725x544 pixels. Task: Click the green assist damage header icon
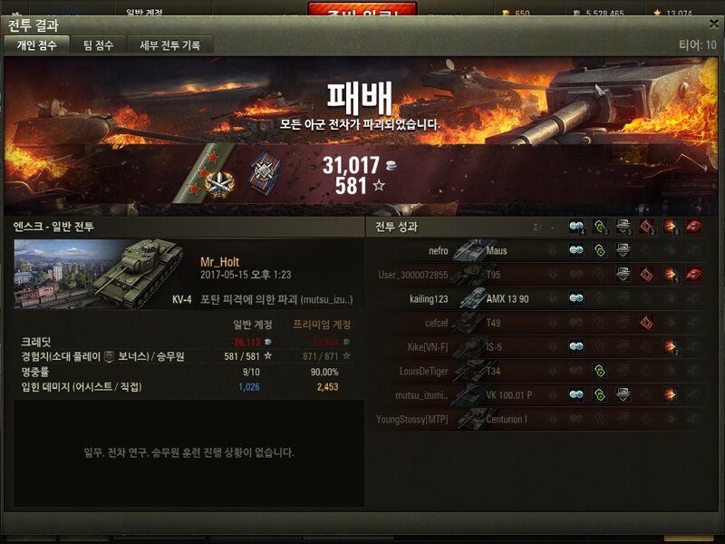point(600,226)
